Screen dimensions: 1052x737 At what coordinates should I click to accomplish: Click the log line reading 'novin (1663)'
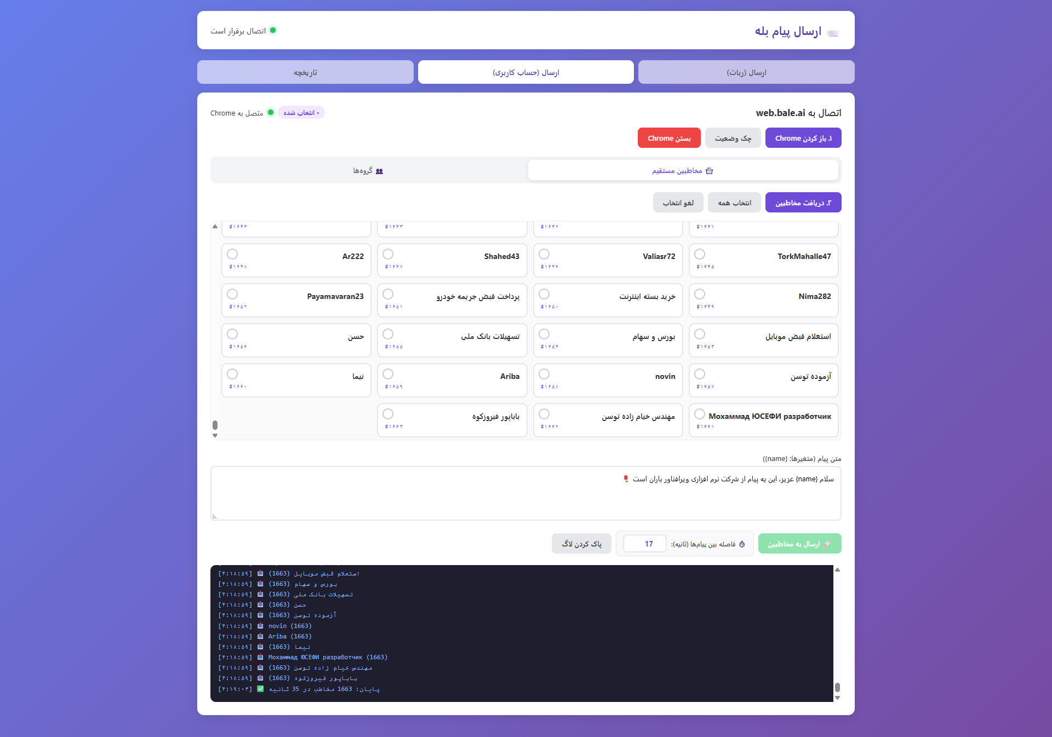tap(289, 626)
